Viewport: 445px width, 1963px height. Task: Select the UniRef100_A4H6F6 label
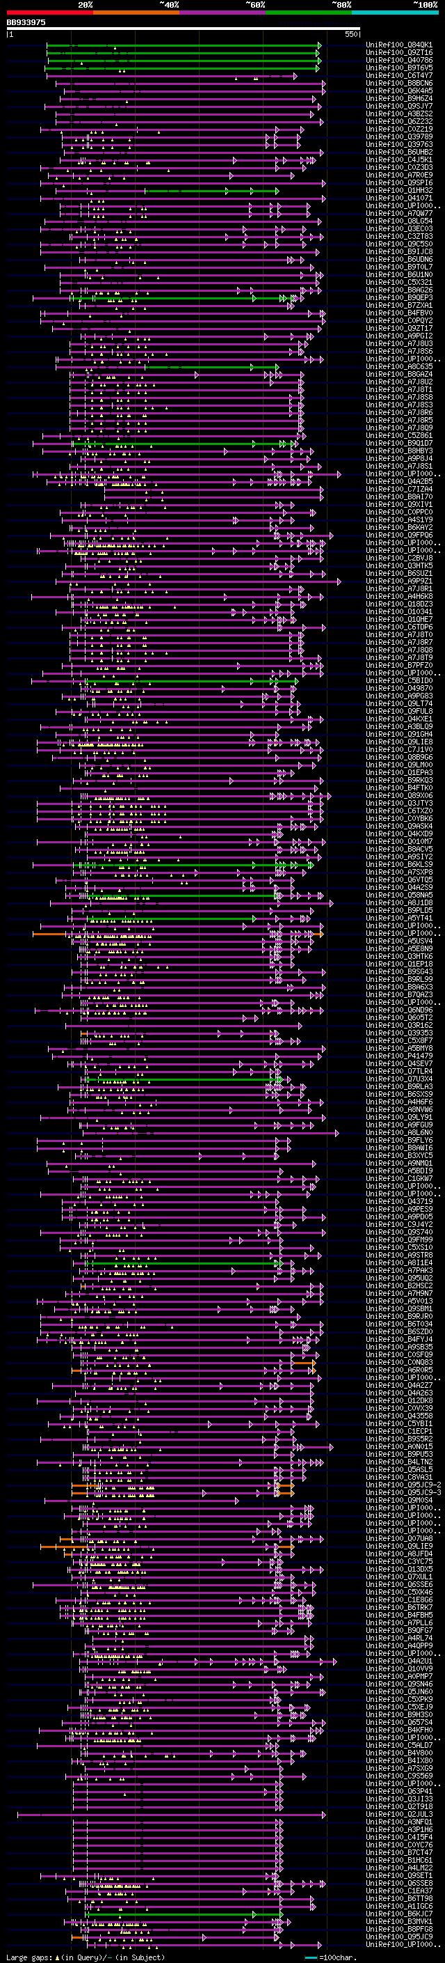point(399,1101)
